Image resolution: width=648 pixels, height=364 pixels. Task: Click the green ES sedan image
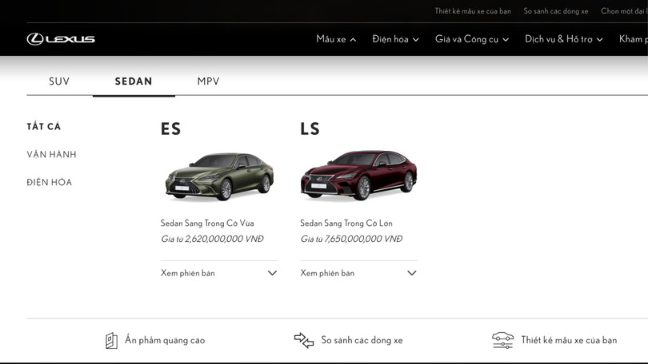point(219,176)
